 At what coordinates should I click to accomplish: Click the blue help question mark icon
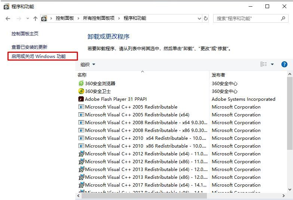284,64
